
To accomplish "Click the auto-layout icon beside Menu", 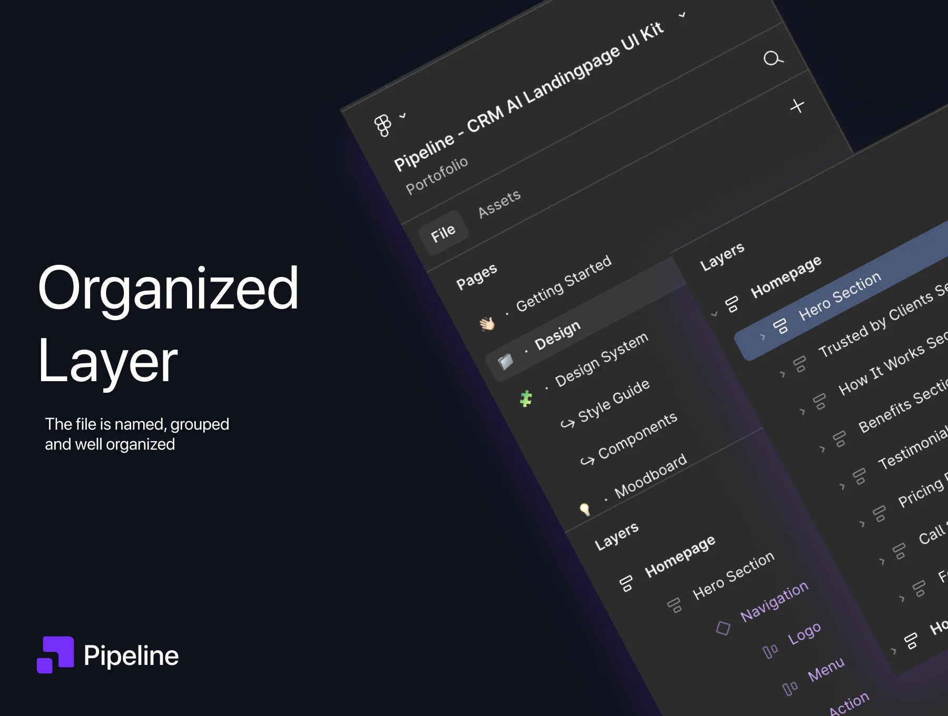I will (790, 688).
